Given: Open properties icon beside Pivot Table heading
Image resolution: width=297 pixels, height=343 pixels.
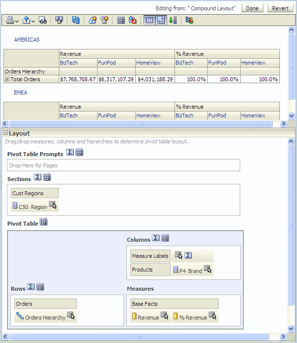Looking at the screenshot, I should [44, 221].
